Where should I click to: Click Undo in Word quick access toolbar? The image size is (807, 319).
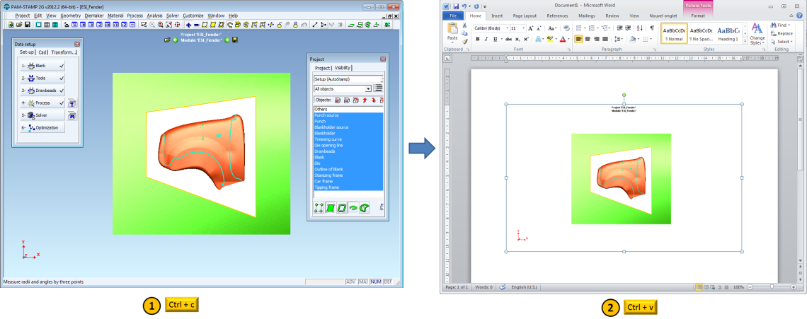(x=464, y=6)
